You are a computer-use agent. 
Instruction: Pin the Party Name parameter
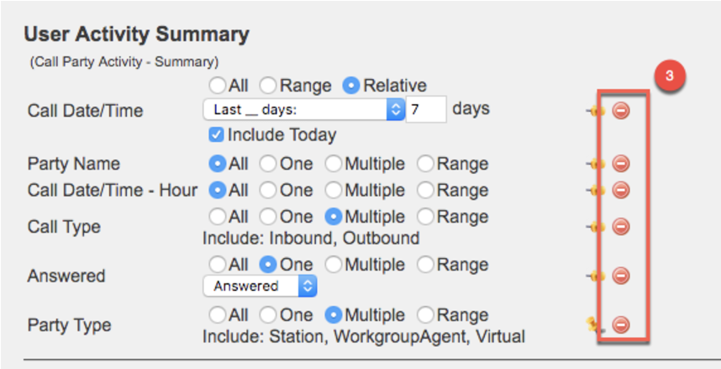(597, 164)
